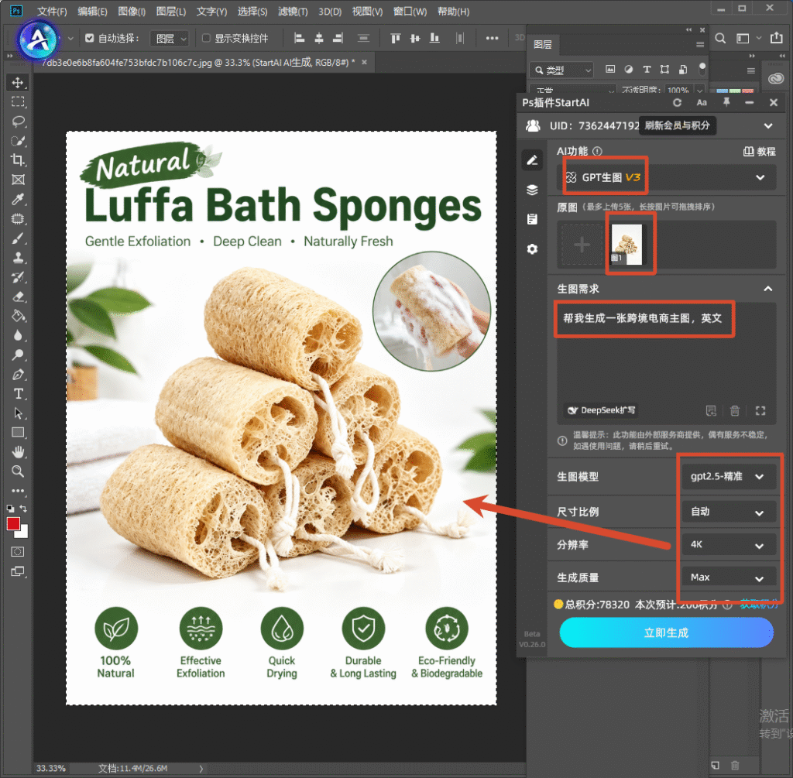Screen dimensions: 793x778
Task: Open the 文件(F) menu
Action: pyautogui.click(x=52, y=11)
